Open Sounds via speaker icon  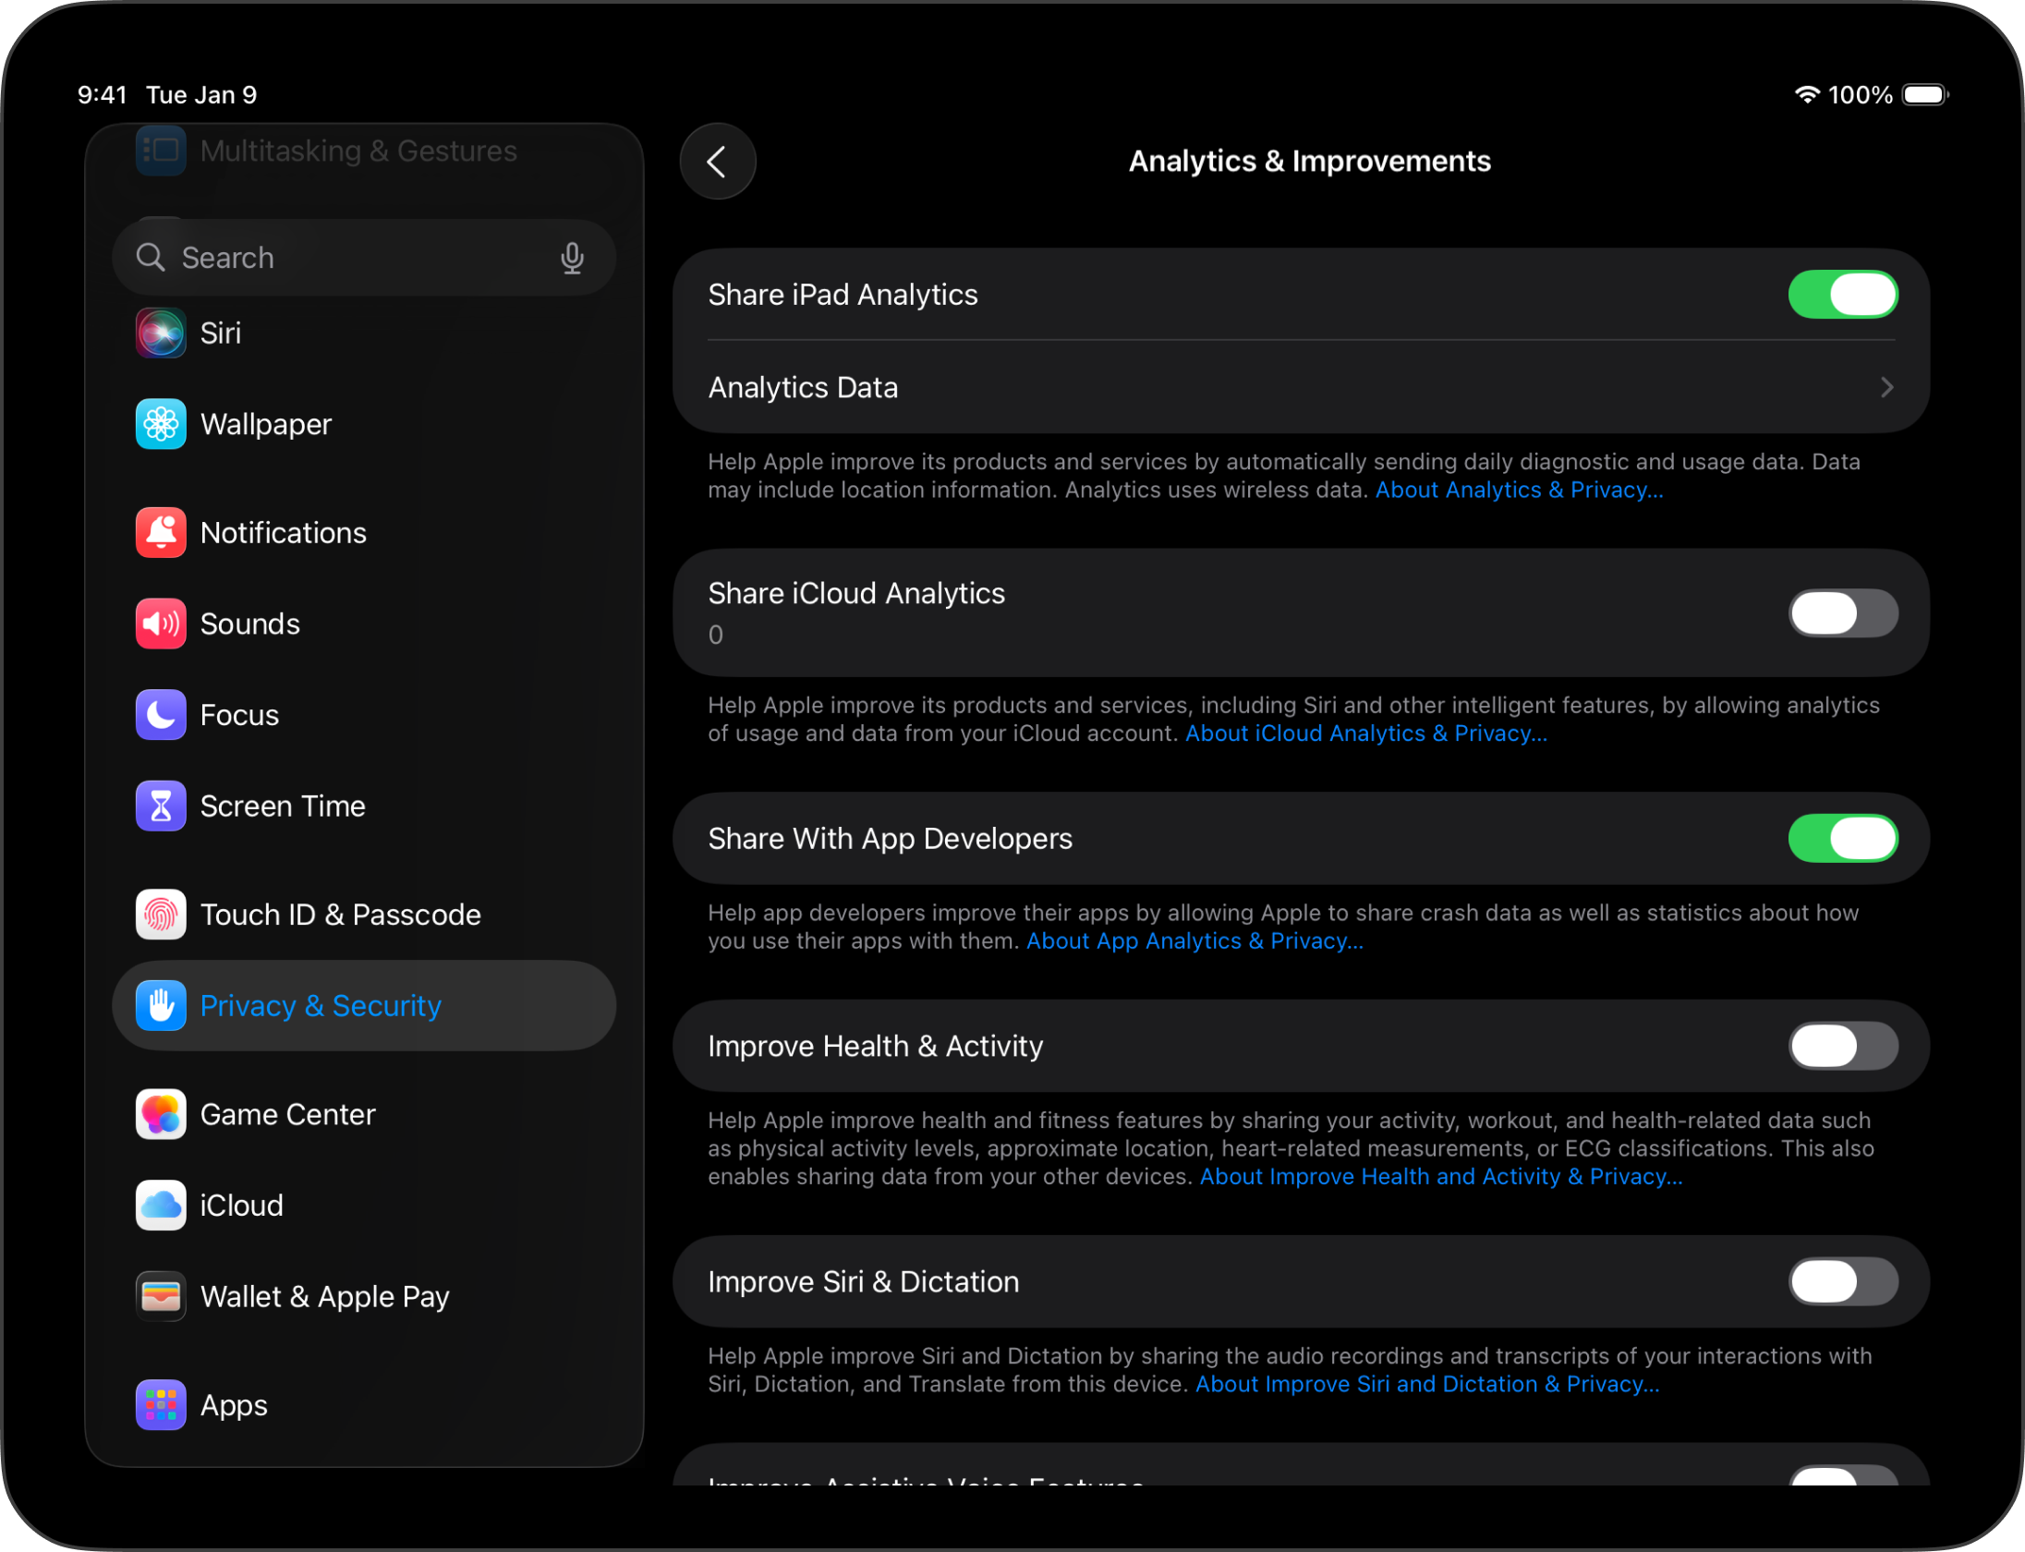point(161,624)
